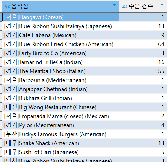Click order count 4 for Pylos row
Viewport: 167px width, 162px height.
(x=143, y=125)
